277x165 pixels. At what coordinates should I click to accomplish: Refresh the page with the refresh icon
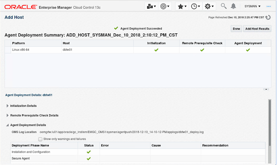[268, 17]
